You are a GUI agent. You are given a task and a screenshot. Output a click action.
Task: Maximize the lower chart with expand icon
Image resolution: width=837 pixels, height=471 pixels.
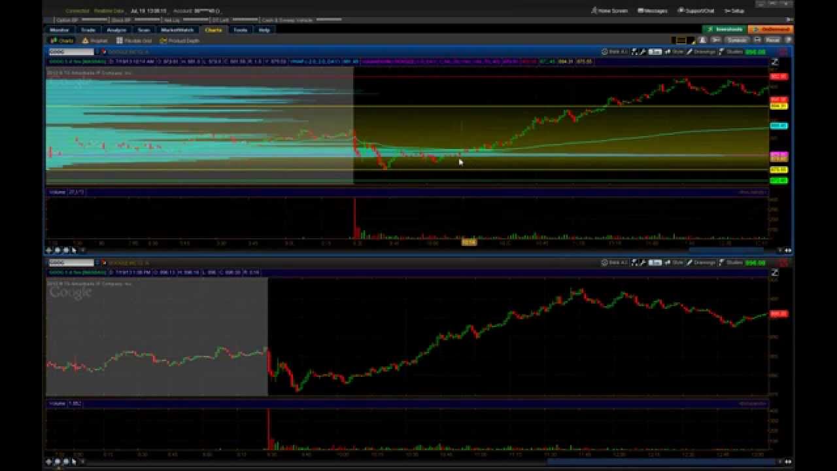pyautogui.click(x=775, y=273)
